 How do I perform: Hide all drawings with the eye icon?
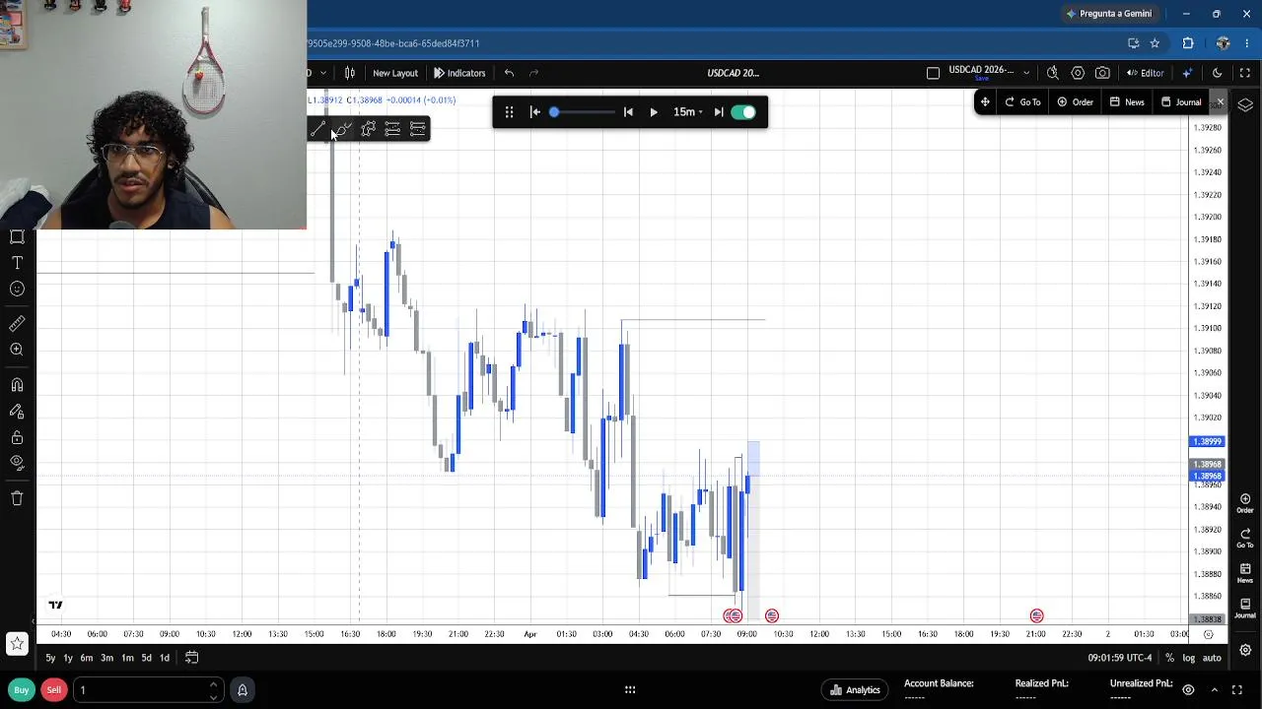click(17, 463)
